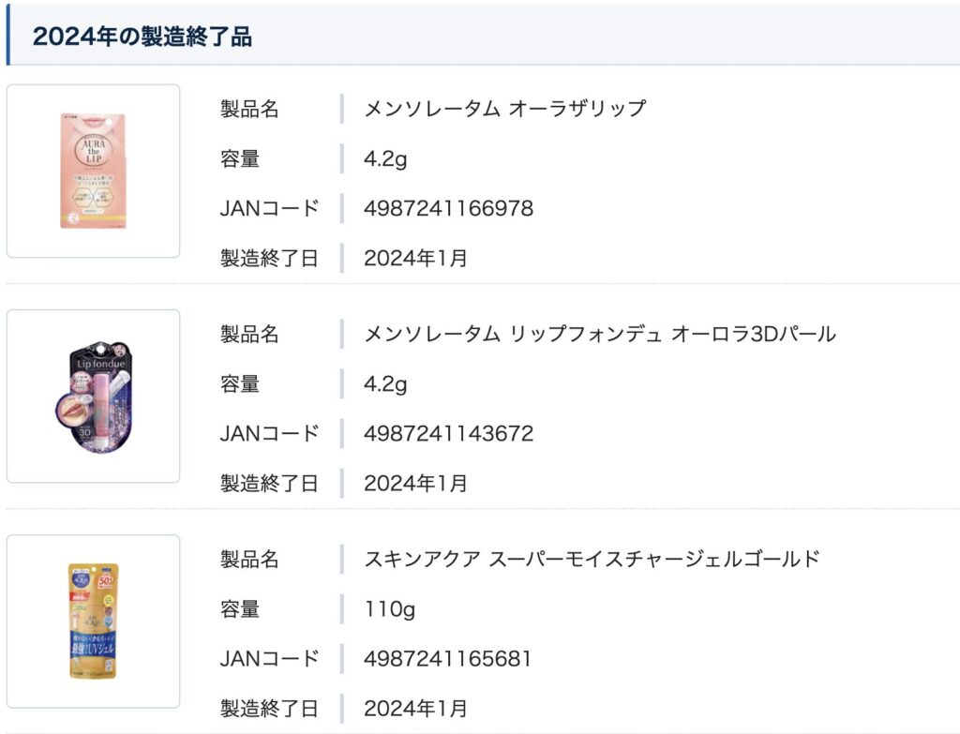Click JAN code 4987241165681
Viewport: 960px width, 734px height.
447,659
